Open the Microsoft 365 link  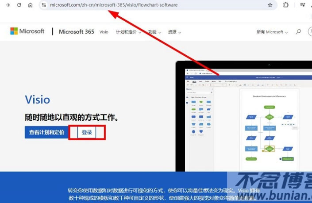[x=77, y=31]
